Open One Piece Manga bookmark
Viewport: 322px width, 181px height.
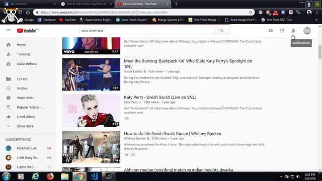pos(204,20)
